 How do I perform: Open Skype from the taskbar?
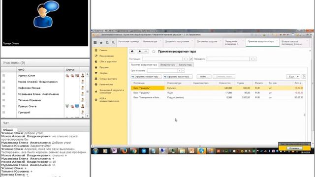[201, 151]
